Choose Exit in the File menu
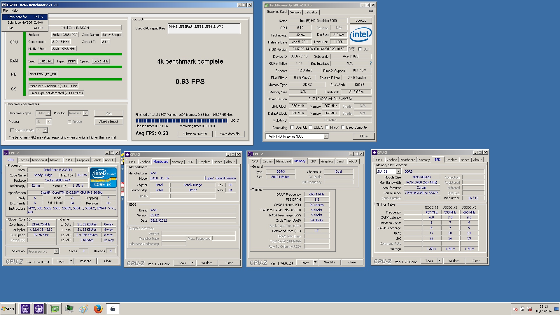This screenshot has width=560, height=315. point(25,28)
